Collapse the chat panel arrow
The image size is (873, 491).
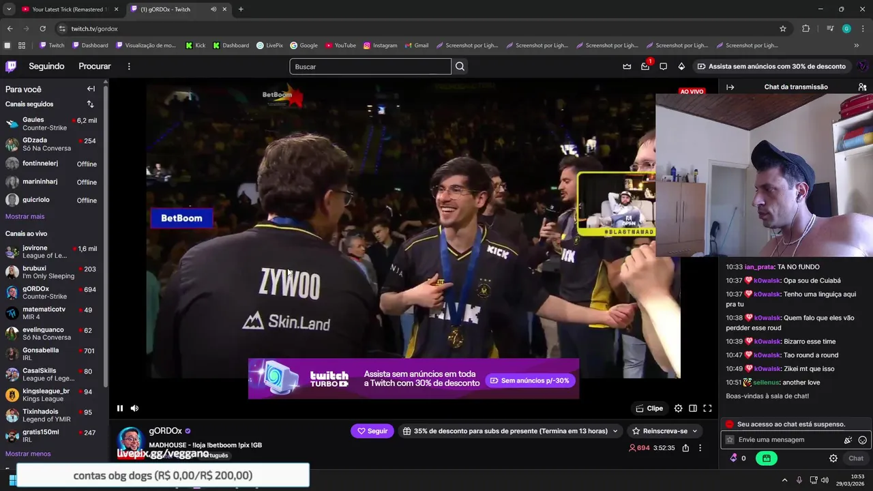click(x=730, y=87)
